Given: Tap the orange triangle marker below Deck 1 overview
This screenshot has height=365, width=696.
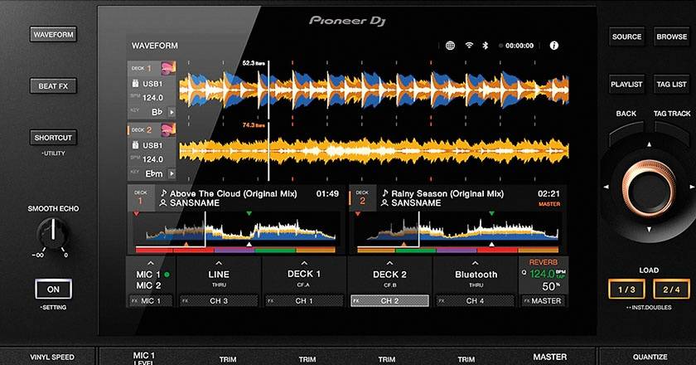Looking at the screenshot, I should [186, 245].
